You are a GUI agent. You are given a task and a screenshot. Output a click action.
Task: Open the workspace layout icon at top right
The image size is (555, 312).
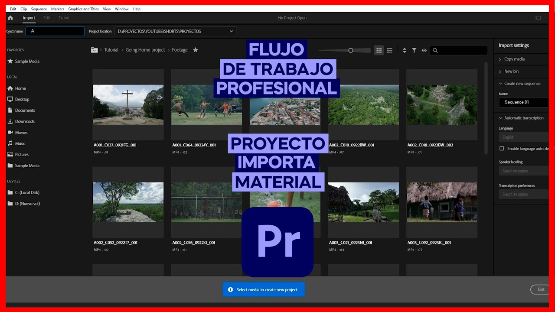click(x=538, y=18)
